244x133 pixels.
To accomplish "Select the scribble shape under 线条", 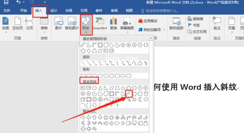I will pyautogui.click(x=146, y=63).
